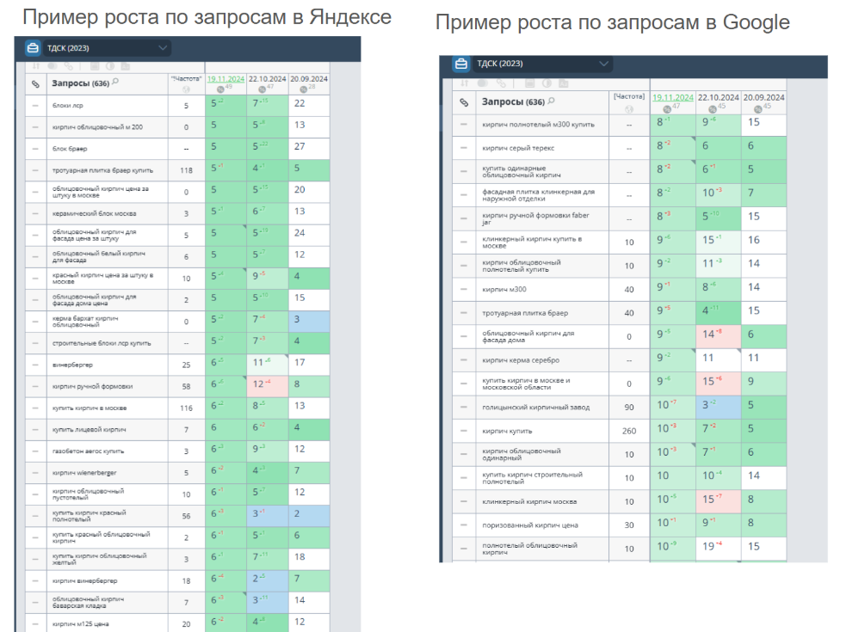Click chain link toolbar icon in Яндекс panel
This screenshot has height=632, width=865.
68,66
